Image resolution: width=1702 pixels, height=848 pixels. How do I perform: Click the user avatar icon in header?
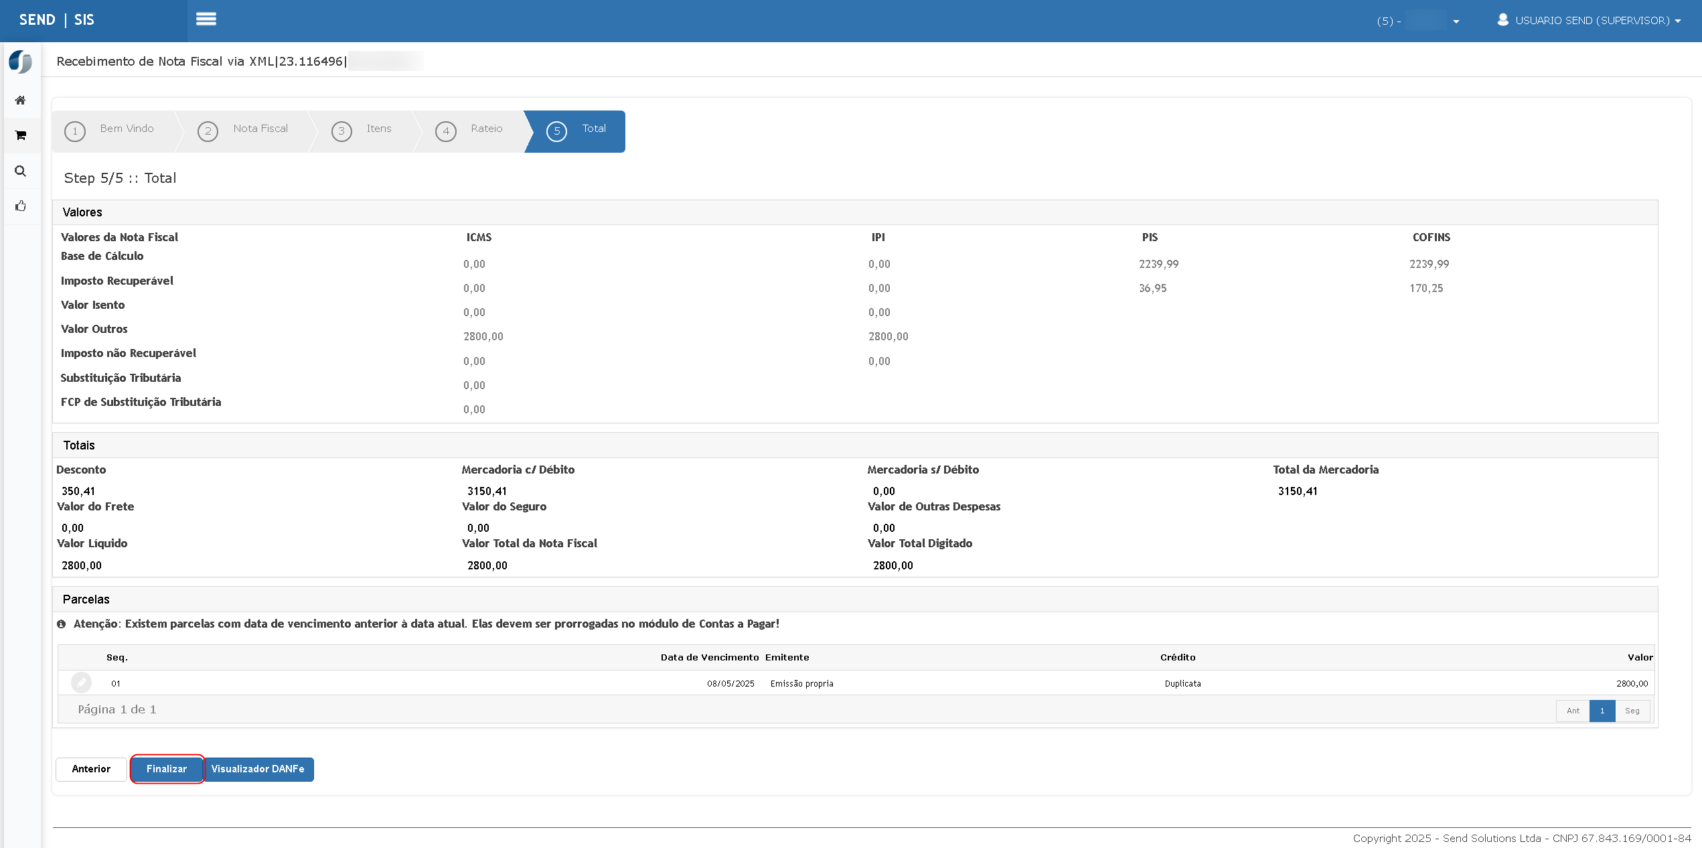(1503, 20)
